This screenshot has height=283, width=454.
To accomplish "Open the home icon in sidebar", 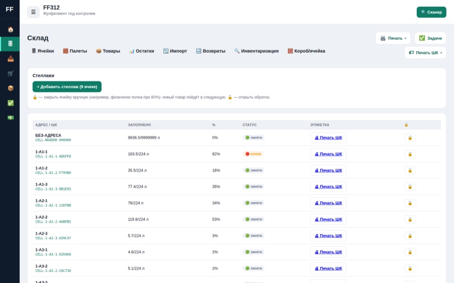I will click(11, 30).
